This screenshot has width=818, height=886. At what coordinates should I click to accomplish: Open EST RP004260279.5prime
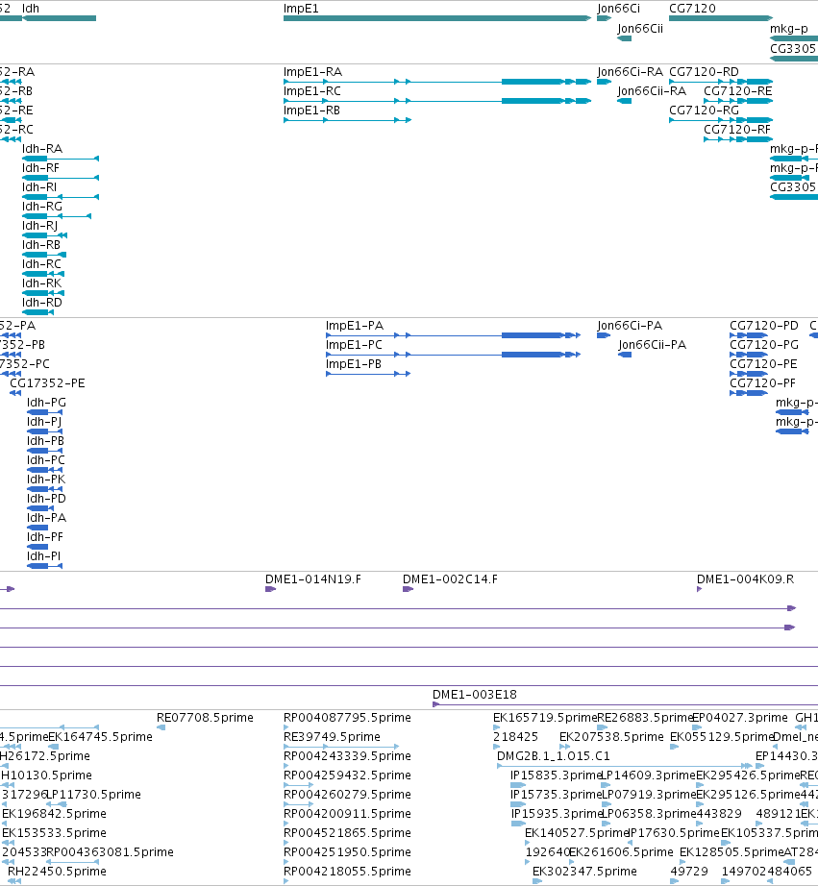pos(298,804)
